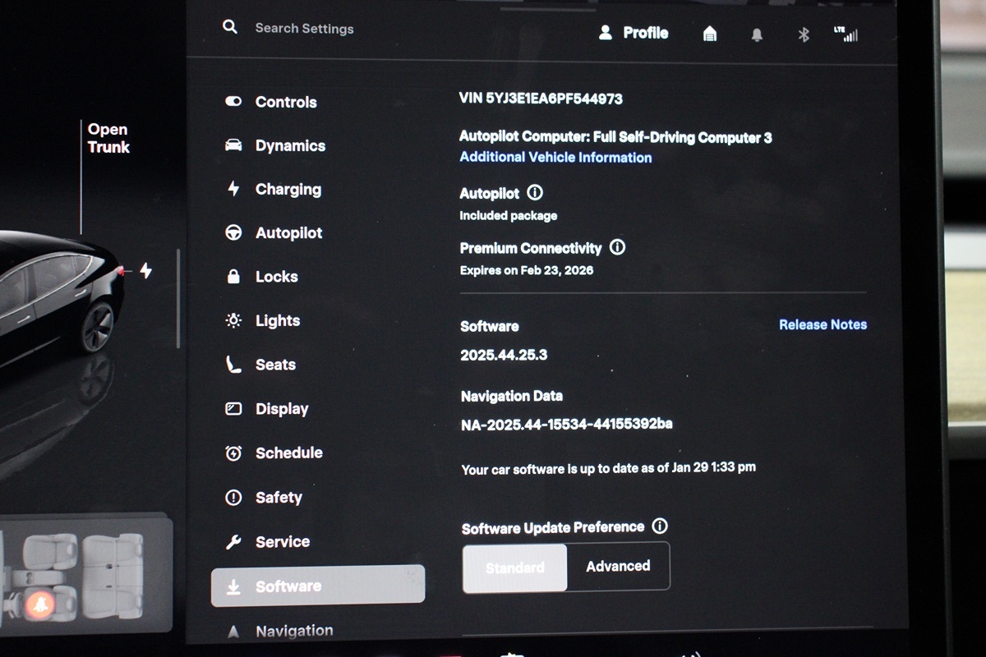Open the Display settings section

(282, 409)
